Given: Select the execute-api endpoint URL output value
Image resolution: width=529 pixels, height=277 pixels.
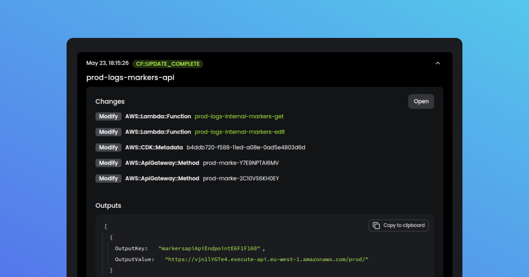Looking at the screenshot, I should click(267, 259).
